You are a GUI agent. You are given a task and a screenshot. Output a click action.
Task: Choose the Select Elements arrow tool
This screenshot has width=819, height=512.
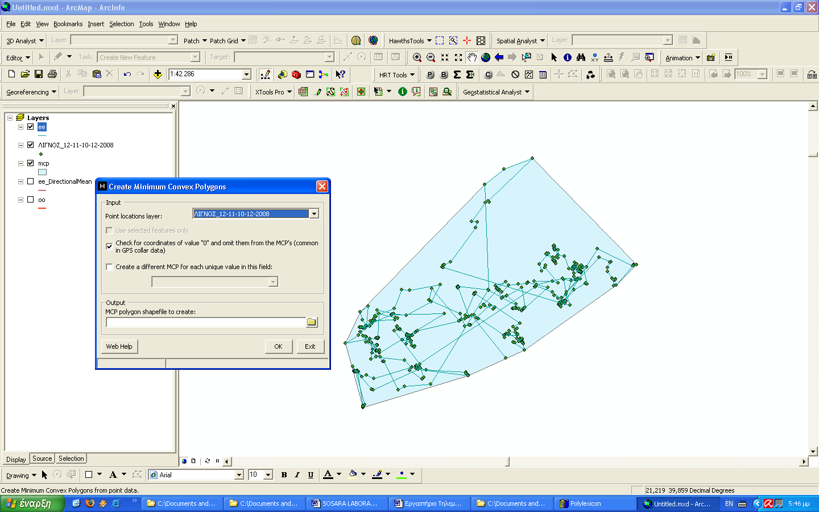[x=555, y=57]
